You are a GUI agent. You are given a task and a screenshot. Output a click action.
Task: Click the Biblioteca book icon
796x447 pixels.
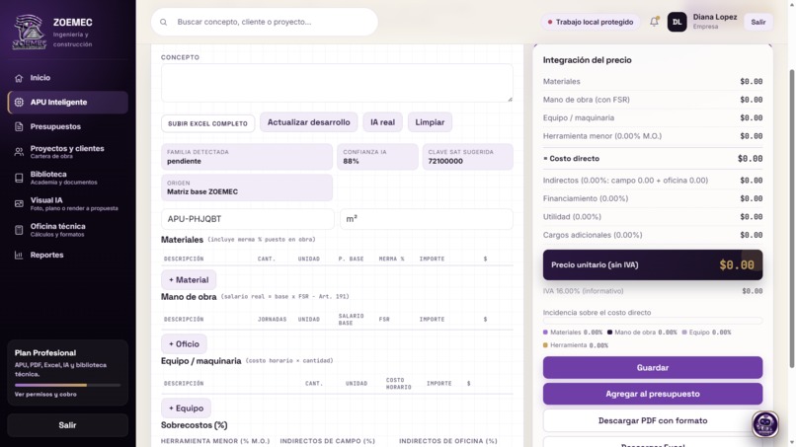tap(19, 178)
